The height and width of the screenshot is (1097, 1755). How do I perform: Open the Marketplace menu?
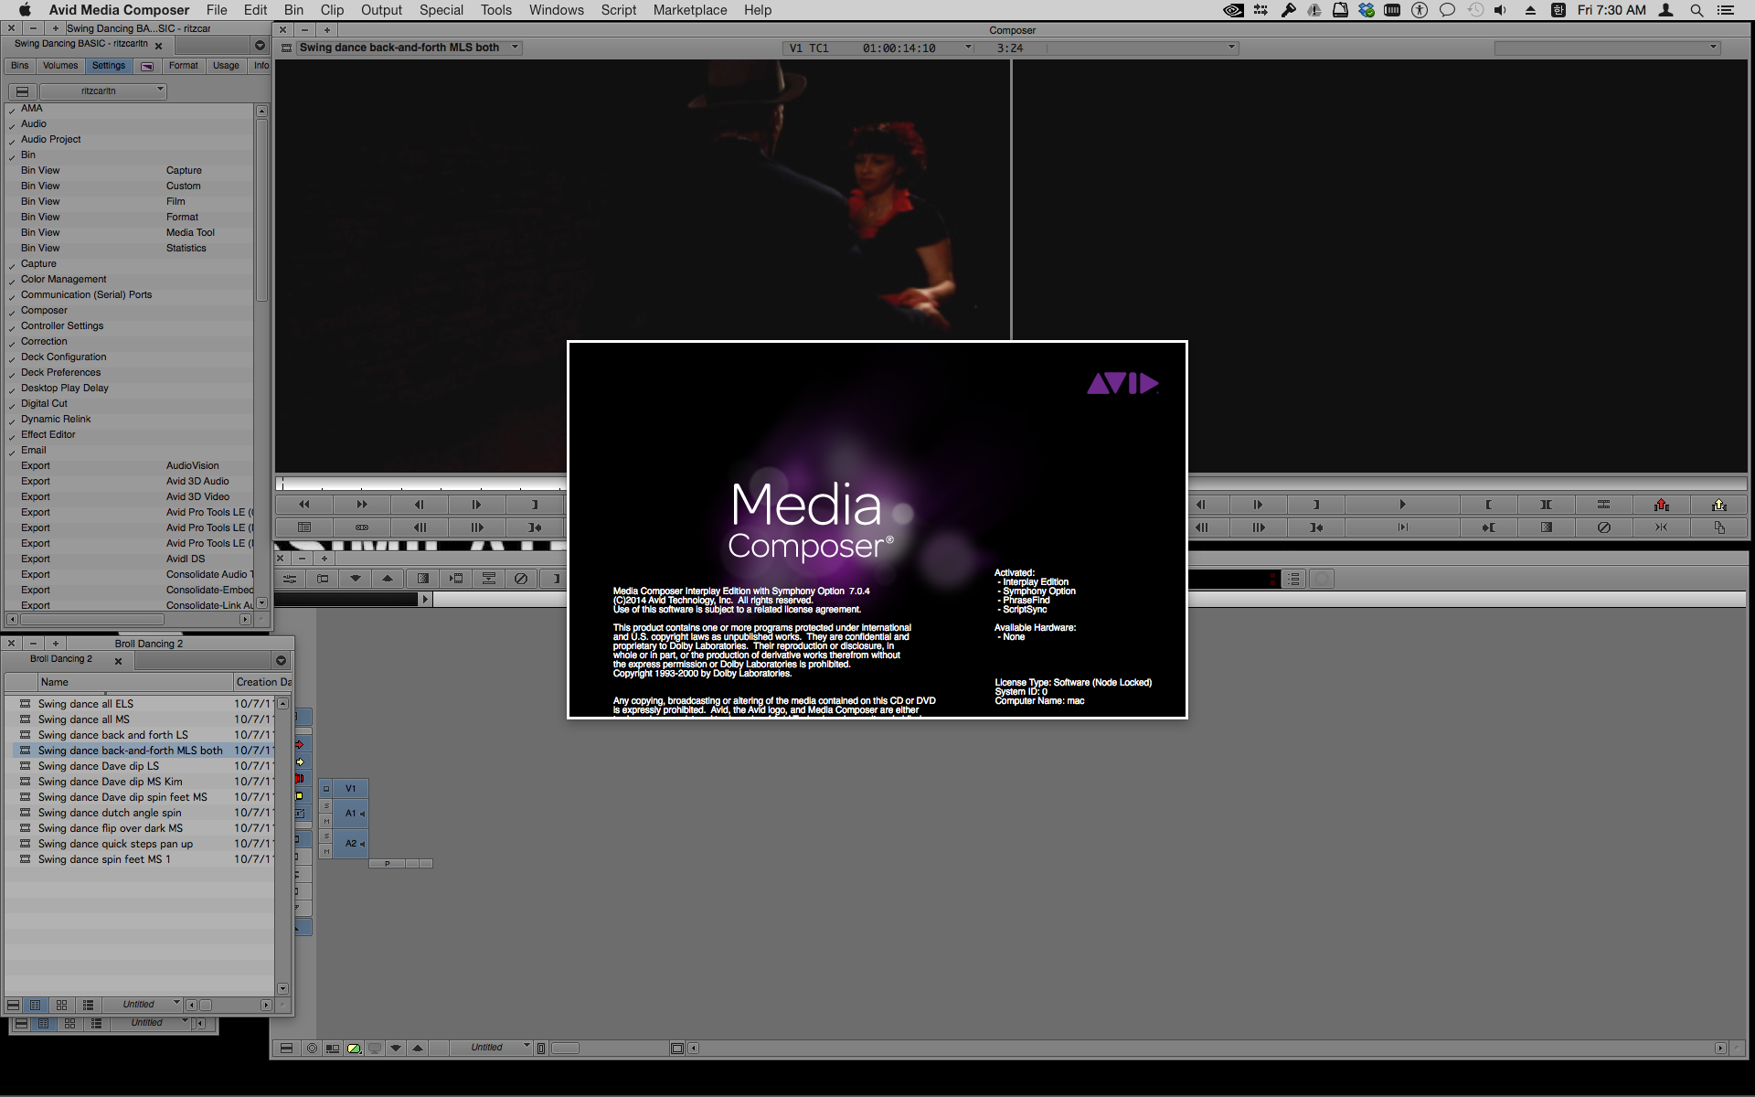tap(690, 10)
